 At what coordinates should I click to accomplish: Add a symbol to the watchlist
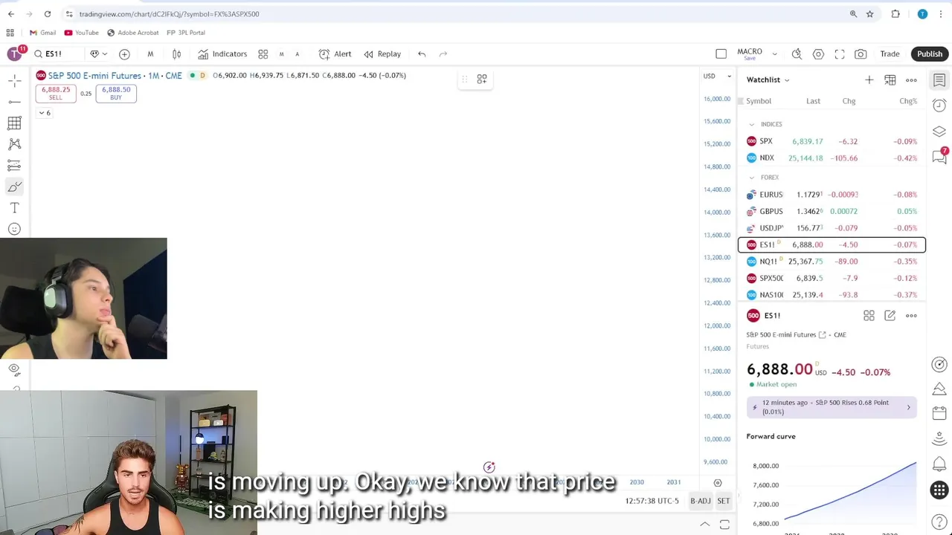coord(869,80)
